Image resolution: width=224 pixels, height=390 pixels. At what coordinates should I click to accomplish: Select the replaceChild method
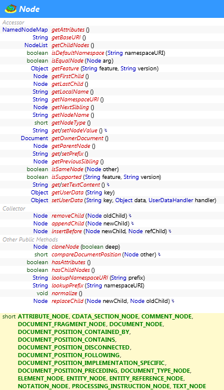tap(67, 301)
